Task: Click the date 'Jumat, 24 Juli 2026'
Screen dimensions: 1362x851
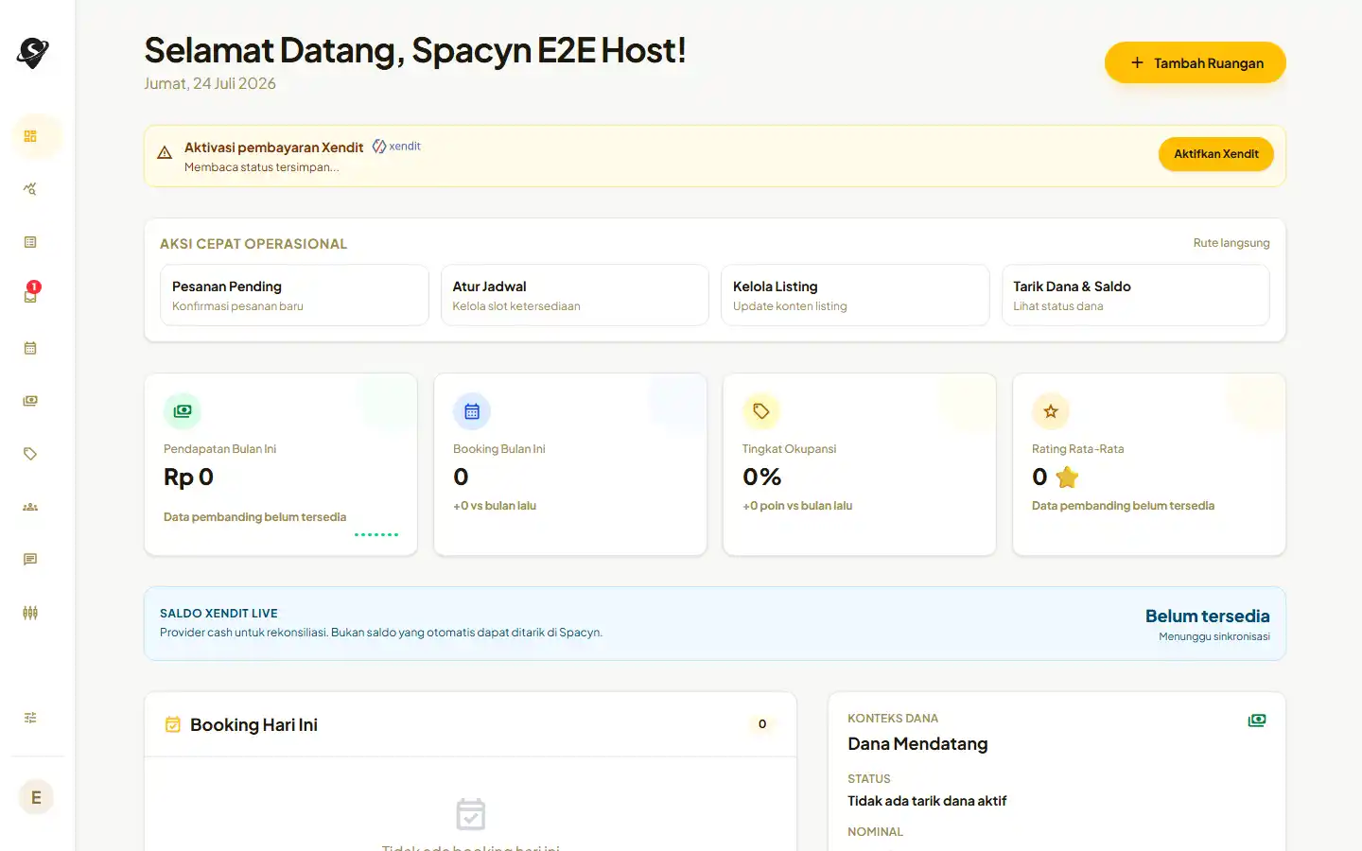Action: click(x=210, y=83)
